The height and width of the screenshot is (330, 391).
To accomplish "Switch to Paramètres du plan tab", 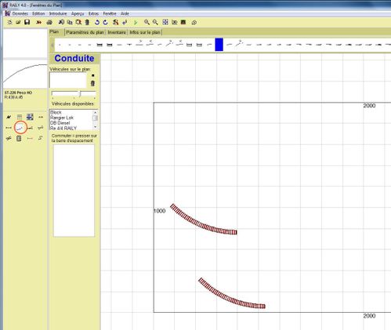I will (x=85, y=32).
